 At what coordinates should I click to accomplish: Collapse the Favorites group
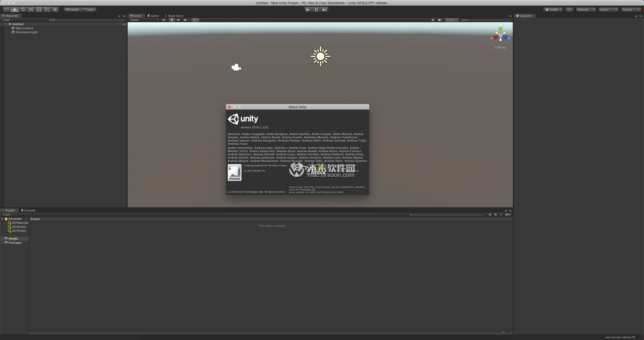pyautogui.click(x=2, y=219)
